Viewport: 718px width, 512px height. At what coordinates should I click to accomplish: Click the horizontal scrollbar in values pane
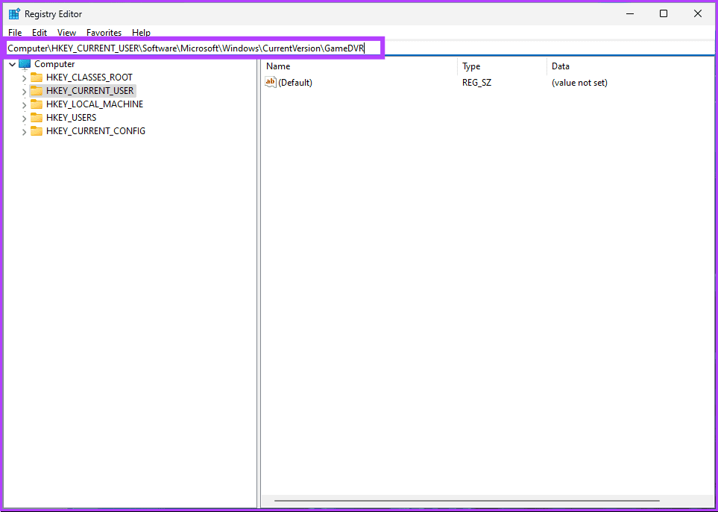(467, 501)
